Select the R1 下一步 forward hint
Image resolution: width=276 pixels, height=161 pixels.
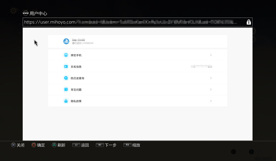(x=106, y=145)
